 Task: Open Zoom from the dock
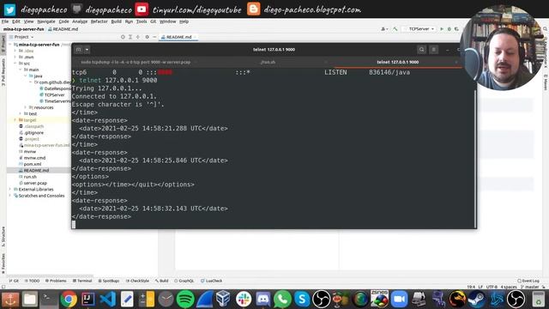click(399, 300)
